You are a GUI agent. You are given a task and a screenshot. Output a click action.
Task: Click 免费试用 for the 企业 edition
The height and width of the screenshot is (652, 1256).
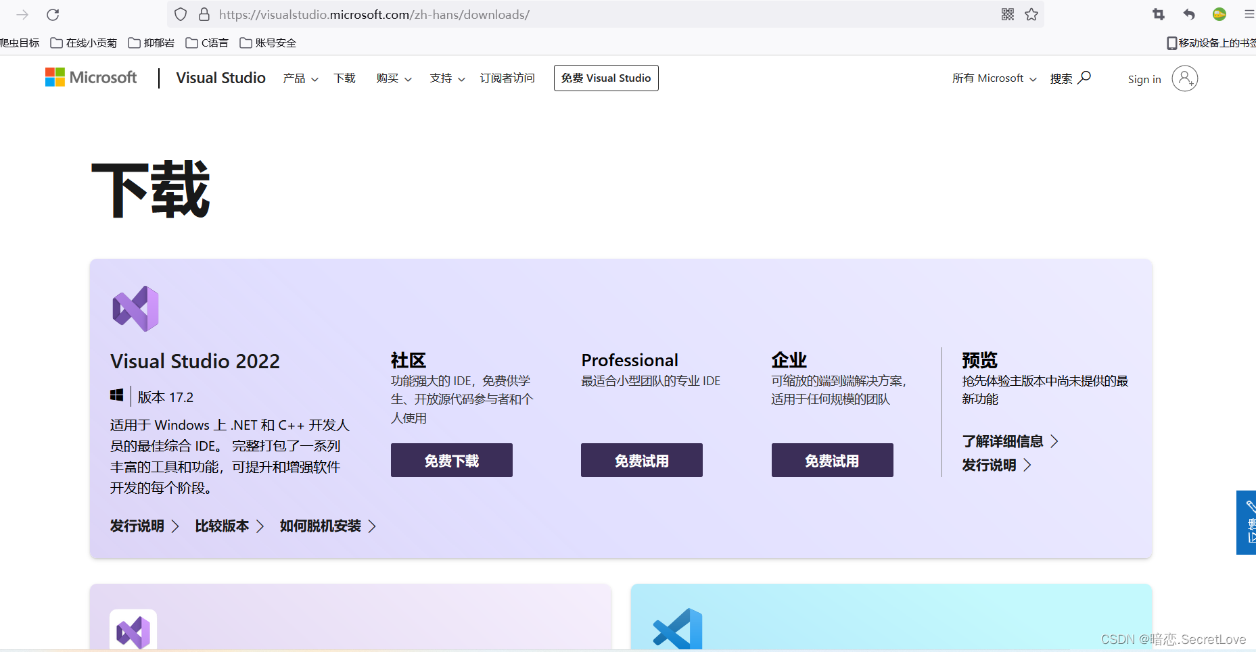tap(833, 460)
